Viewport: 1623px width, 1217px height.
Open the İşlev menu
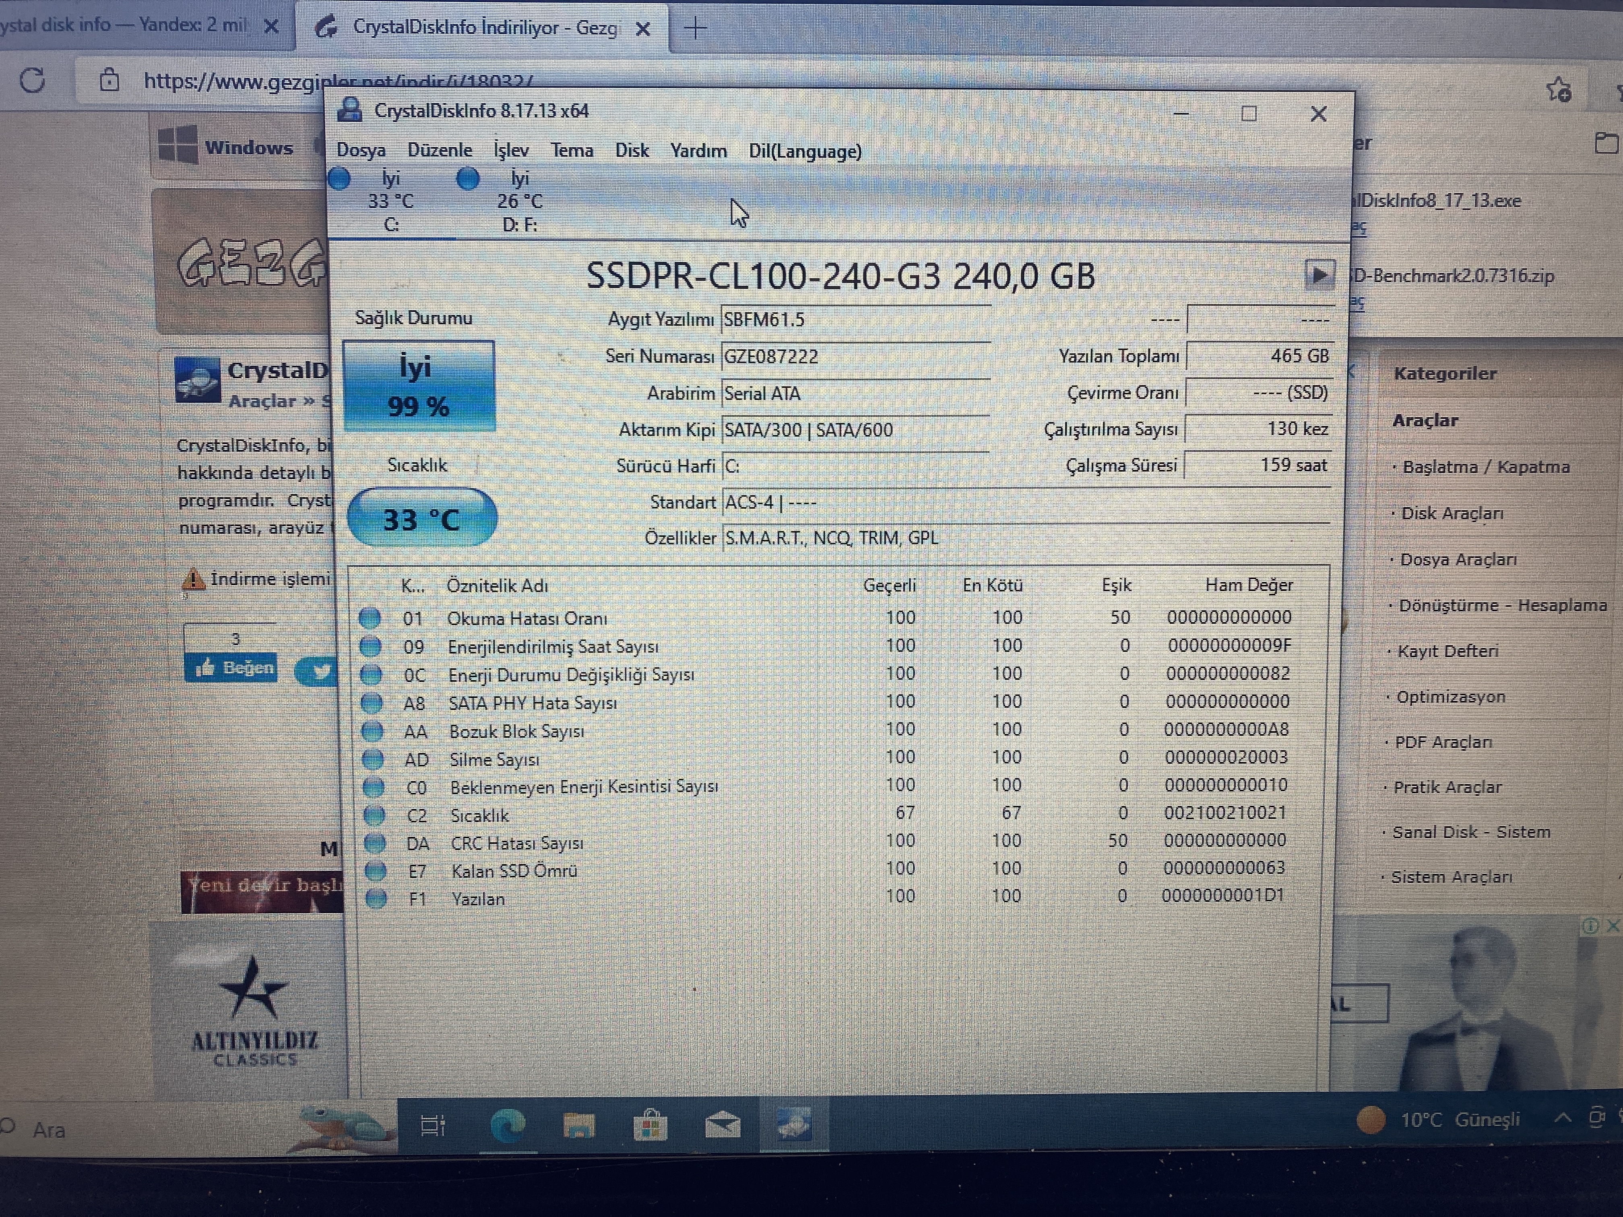coord(511,151)
